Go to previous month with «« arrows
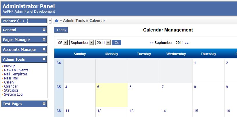 tap(152, 43)
